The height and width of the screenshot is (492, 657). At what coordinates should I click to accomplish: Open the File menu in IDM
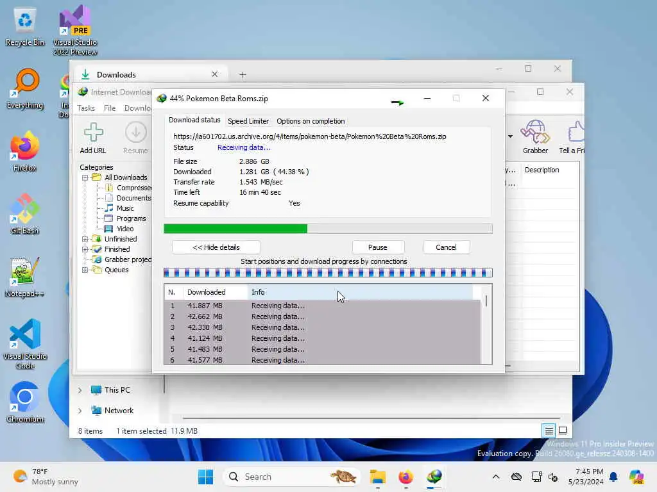point(110,108)
